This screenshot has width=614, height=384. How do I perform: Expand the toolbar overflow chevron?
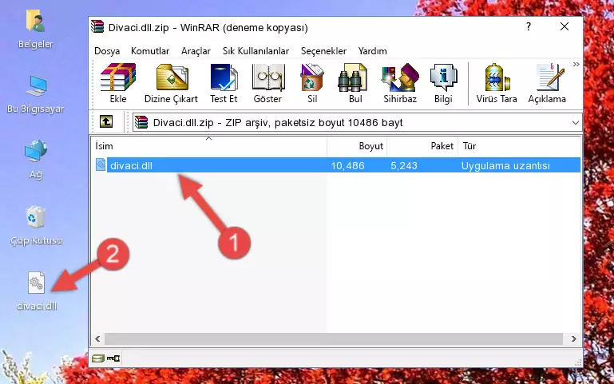(x=576, y=64)
